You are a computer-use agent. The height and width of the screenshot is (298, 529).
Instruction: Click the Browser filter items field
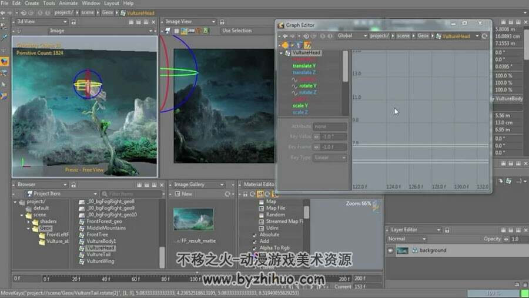coord(132,194)
